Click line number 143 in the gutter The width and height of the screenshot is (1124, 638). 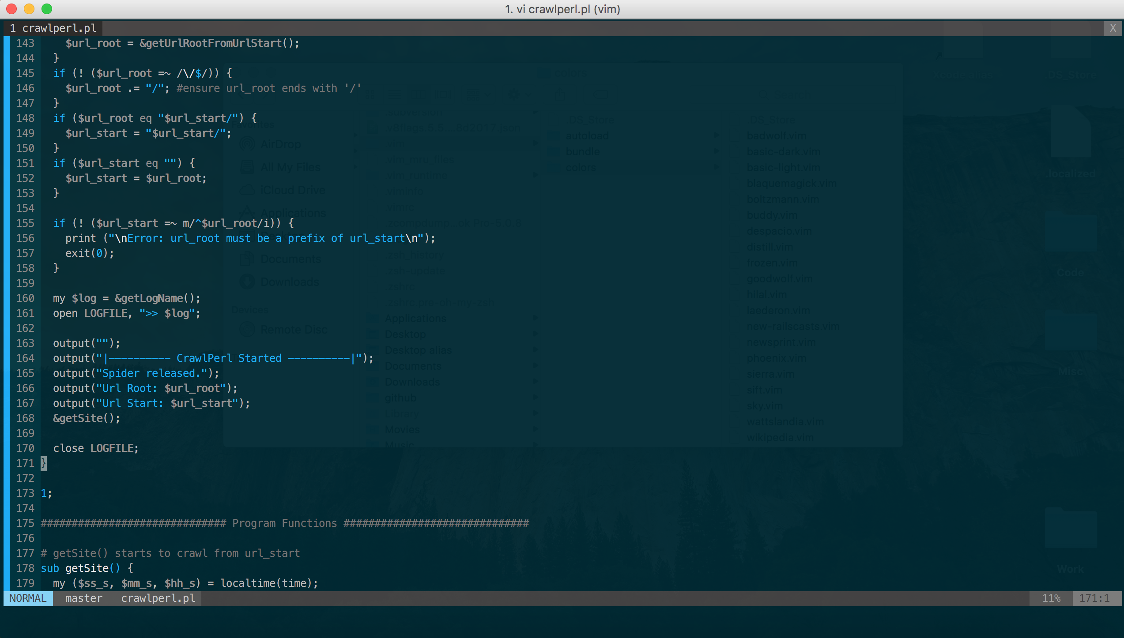point(25,43)
